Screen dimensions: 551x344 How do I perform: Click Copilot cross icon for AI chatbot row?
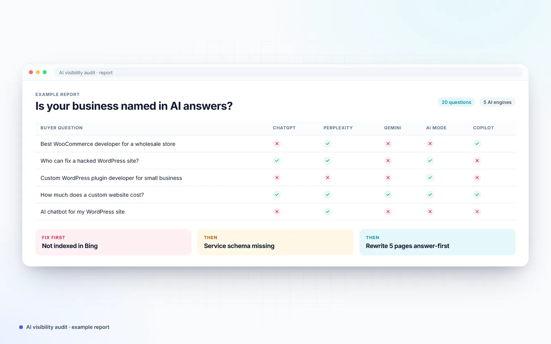[x=477, y=212]
